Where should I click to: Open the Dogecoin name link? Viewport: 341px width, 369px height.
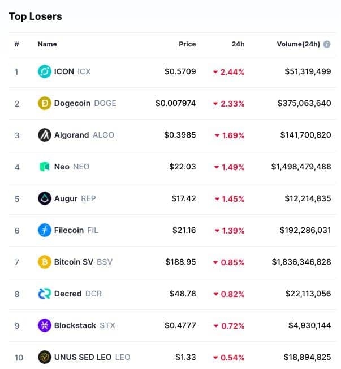point(72,103)
